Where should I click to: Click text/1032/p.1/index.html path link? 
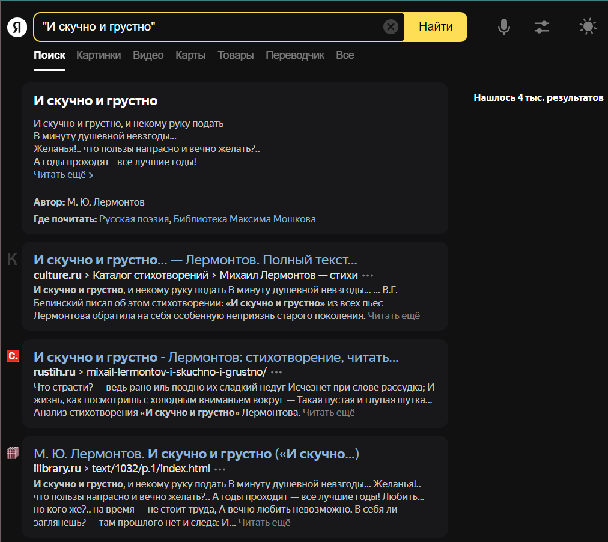click(151, 469)
